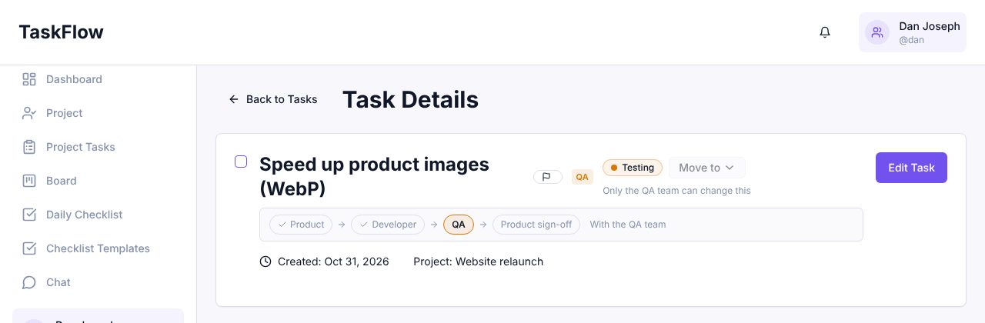The width and height of the screenshot is (985, 323).
Task: Click 'Only the QA team can change this' note
Action: [676, 191]
